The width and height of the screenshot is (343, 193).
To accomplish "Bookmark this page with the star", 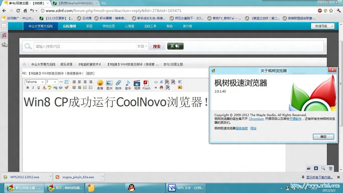I will [x=331, y=11].
